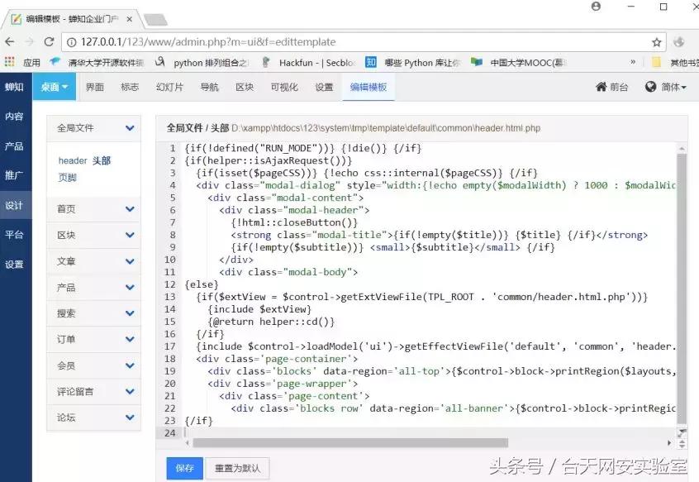The image size is (699, 482).
Task: Go to 前台 home link
Action: tap(611, 87)
